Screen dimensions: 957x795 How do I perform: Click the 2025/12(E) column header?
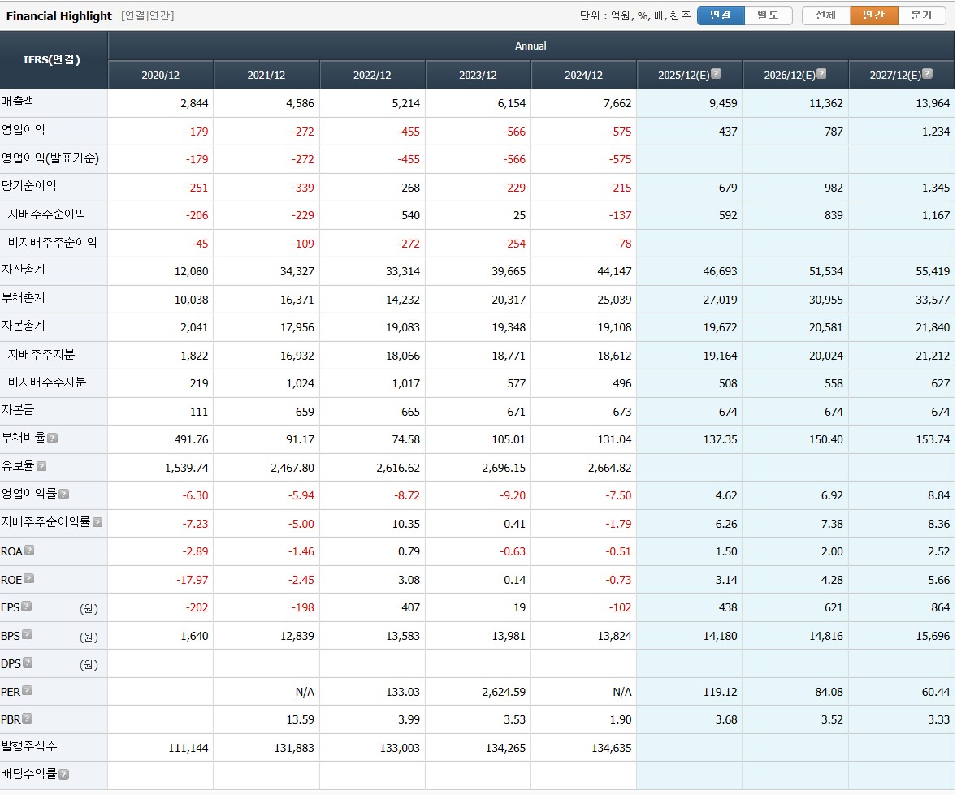690,75
